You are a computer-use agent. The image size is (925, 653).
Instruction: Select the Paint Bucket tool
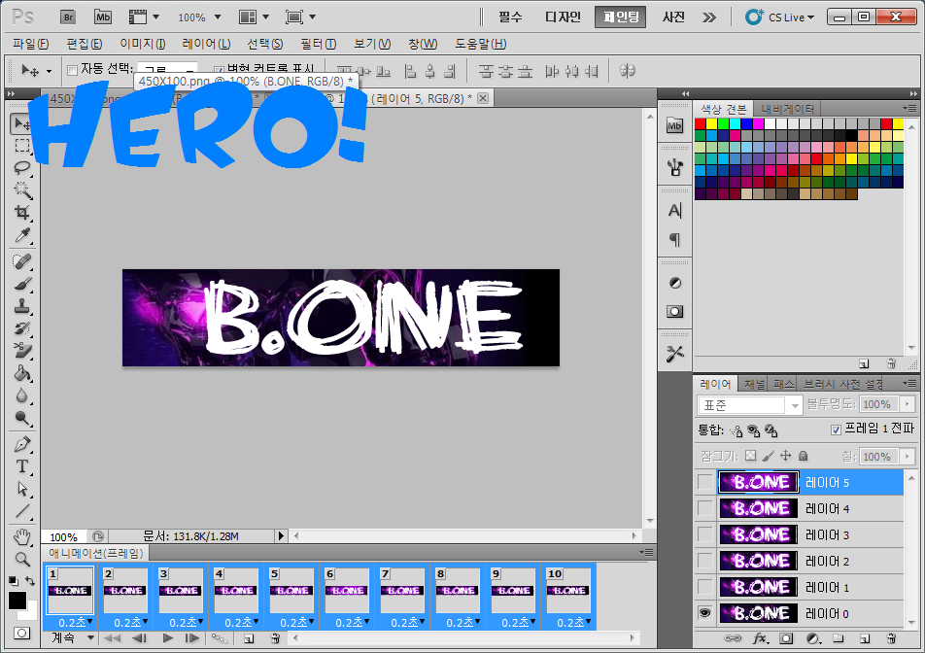21,373
